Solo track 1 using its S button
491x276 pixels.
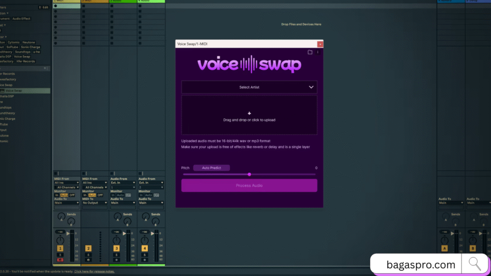coord(61,255)
